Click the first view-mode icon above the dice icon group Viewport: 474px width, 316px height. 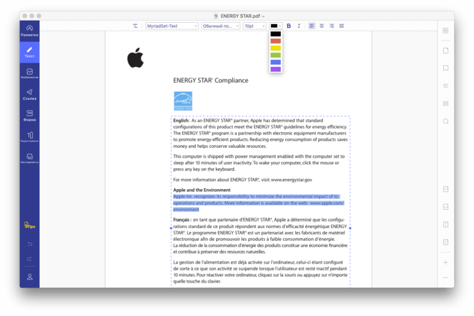(x=446, y=189)
